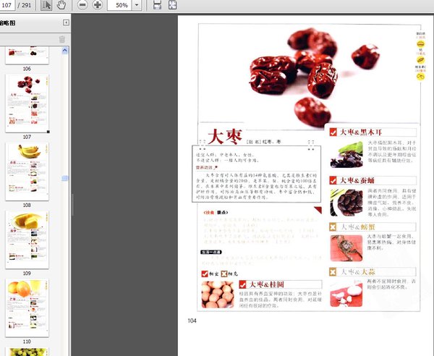Viewport: 434px width, 356px height.
Task: Open the zoom level dropdown arrow
Action: [137, 5]
